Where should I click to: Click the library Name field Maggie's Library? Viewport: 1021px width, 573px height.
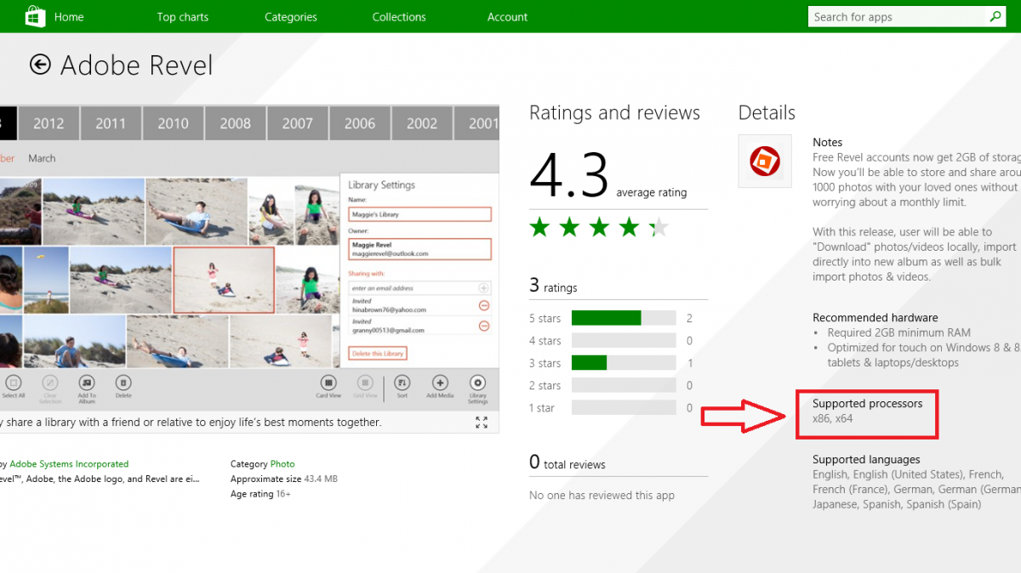point(419,214)
